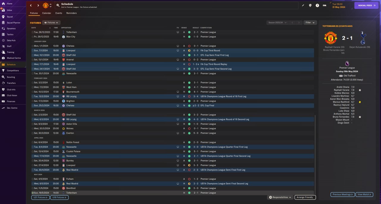Viewport: 381px width, 204px height.
Task: Go to previous season arrow
Action: click(x=292, y=23)
